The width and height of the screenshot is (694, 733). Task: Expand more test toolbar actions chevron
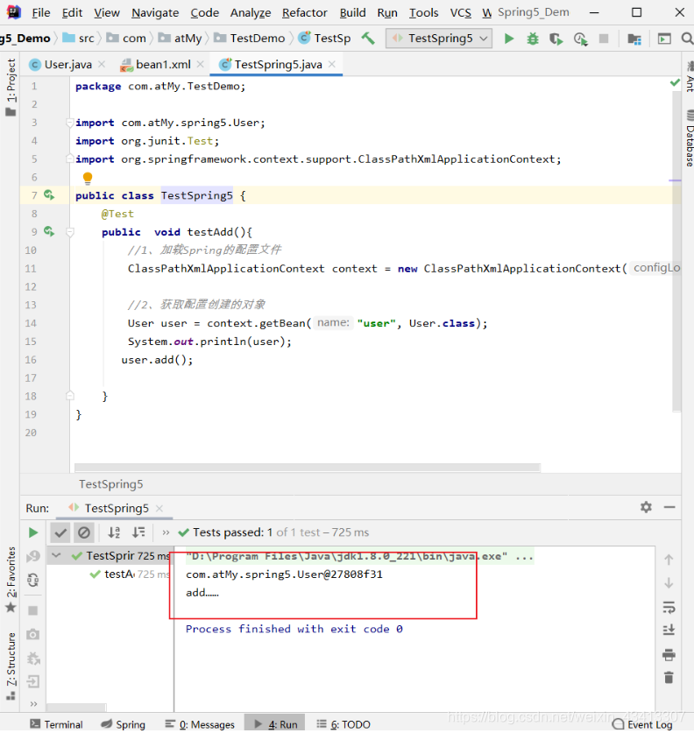pos(166,532)
